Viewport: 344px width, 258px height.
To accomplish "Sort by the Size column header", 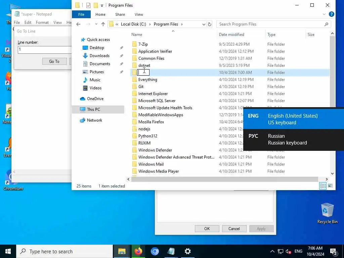I will (311, 35).
